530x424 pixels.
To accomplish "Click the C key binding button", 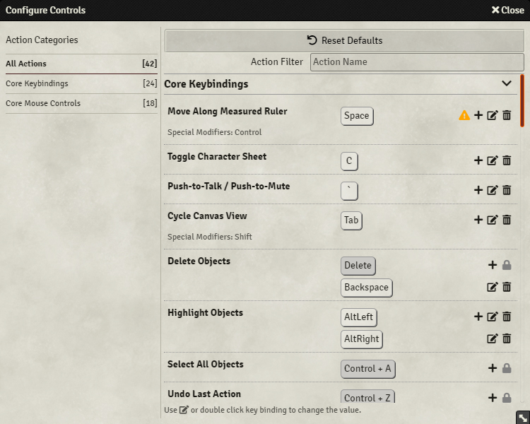I will tap(349, 161).
